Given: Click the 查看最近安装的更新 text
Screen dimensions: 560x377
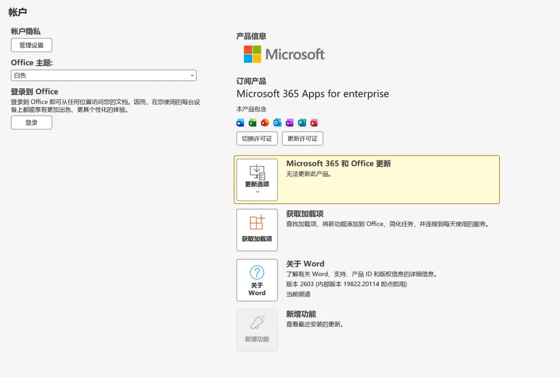Looking at the screenshot, I should pos(315,325).
